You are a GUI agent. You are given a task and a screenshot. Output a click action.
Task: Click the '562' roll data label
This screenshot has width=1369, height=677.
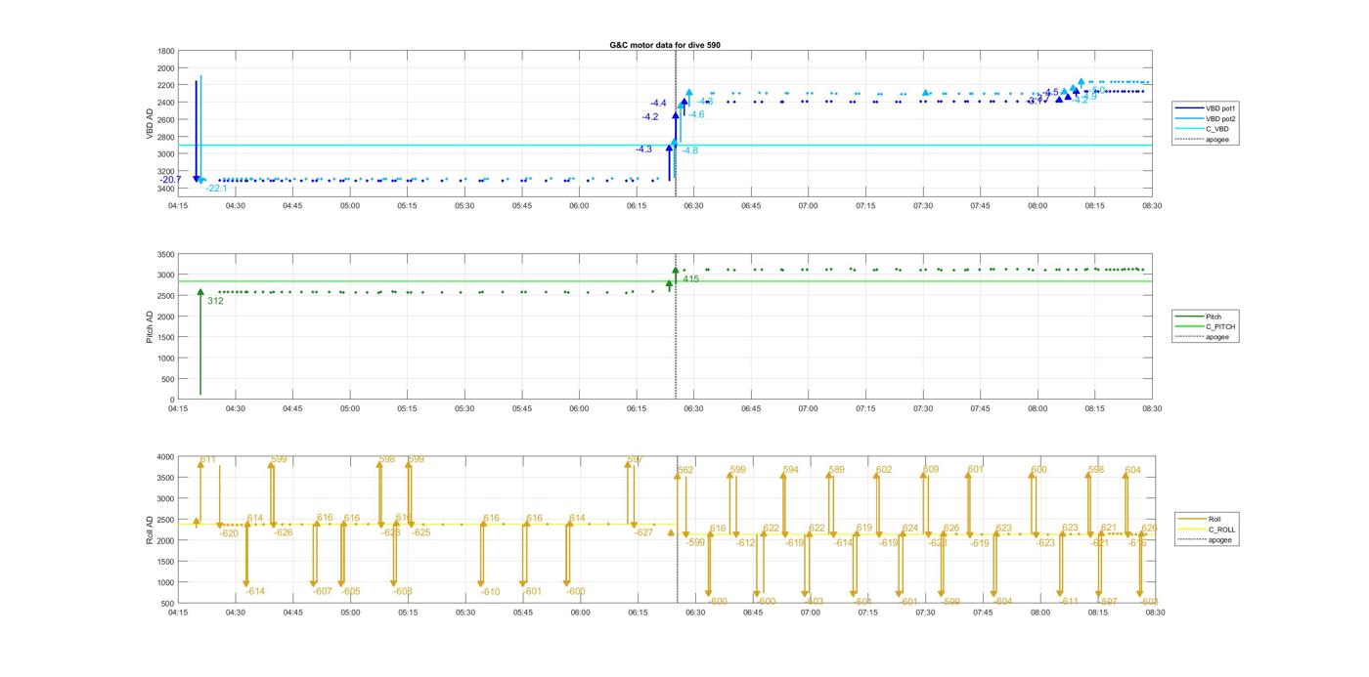[684, 471]
